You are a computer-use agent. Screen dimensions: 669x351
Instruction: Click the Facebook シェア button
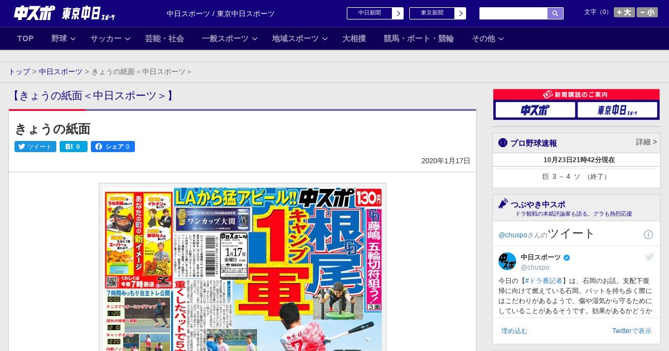113,147
